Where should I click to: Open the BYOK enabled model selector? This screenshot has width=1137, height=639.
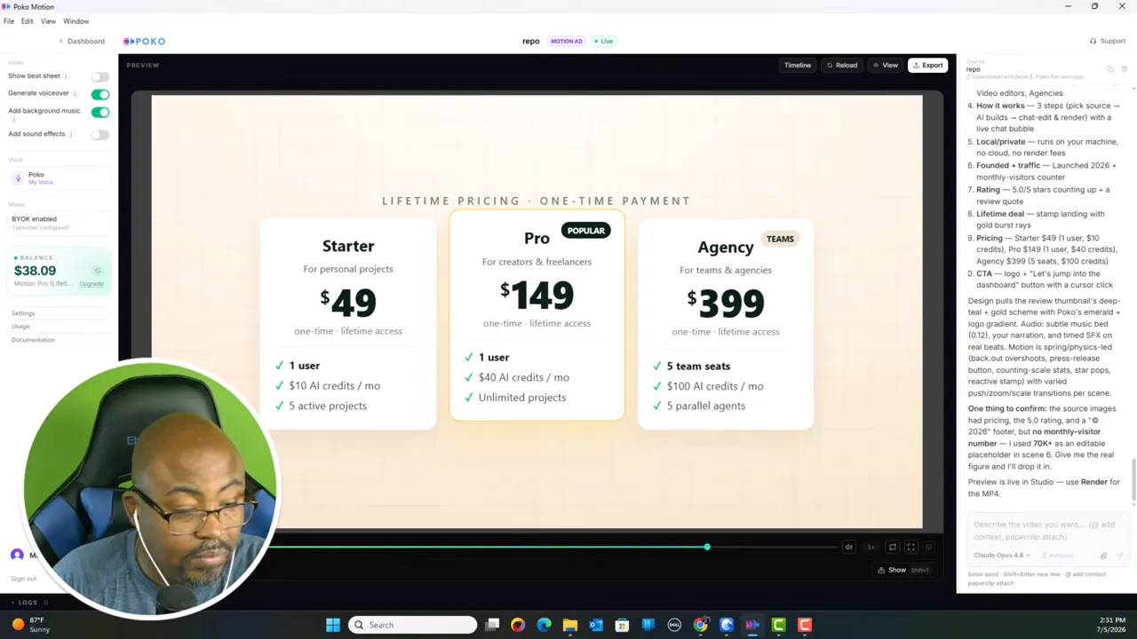pos(59,223)
